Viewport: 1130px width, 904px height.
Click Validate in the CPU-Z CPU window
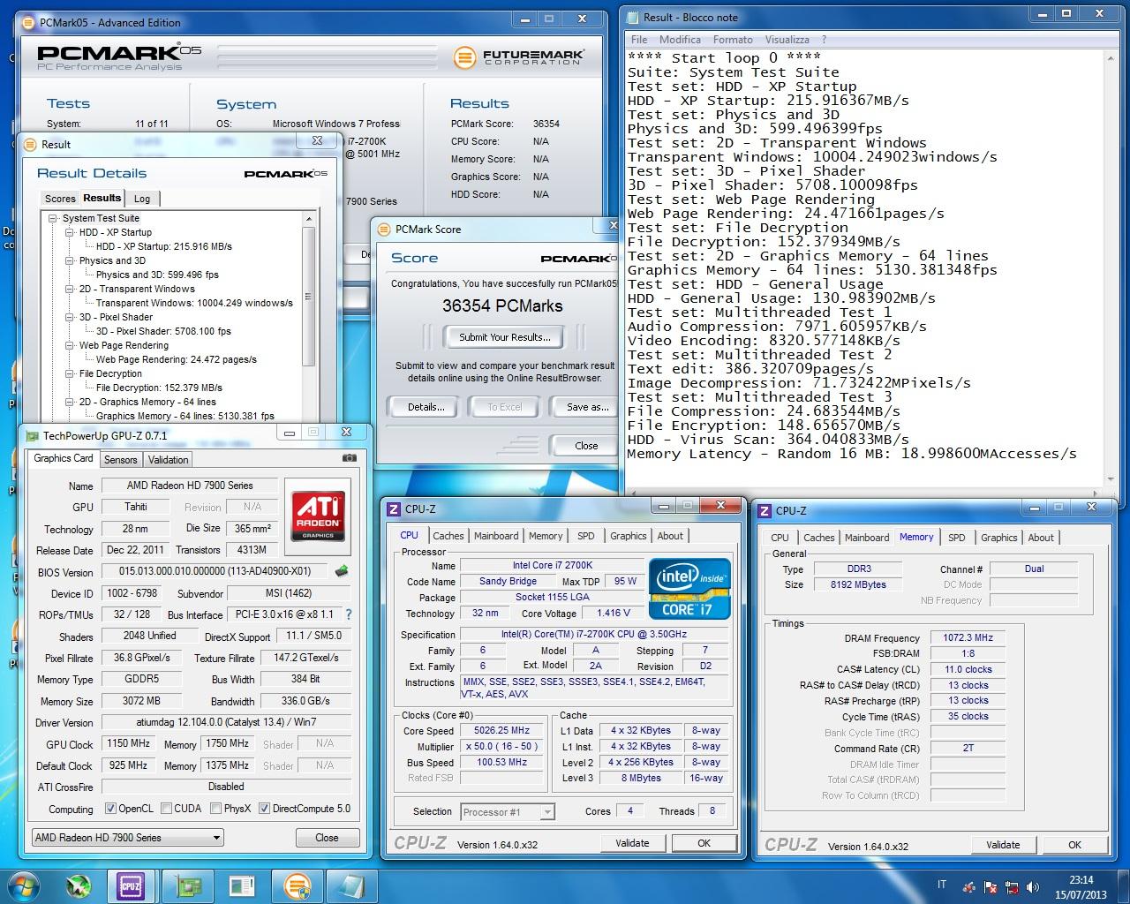632,843
